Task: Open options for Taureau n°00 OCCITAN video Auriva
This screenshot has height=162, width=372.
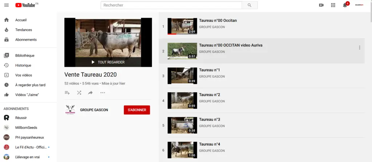Action: [x=359, y=48]
